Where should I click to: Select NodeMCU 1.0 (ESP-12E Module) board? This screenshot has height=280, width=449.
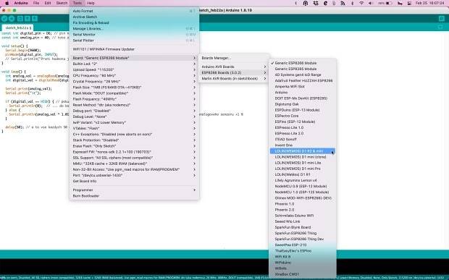click(303, 192)
